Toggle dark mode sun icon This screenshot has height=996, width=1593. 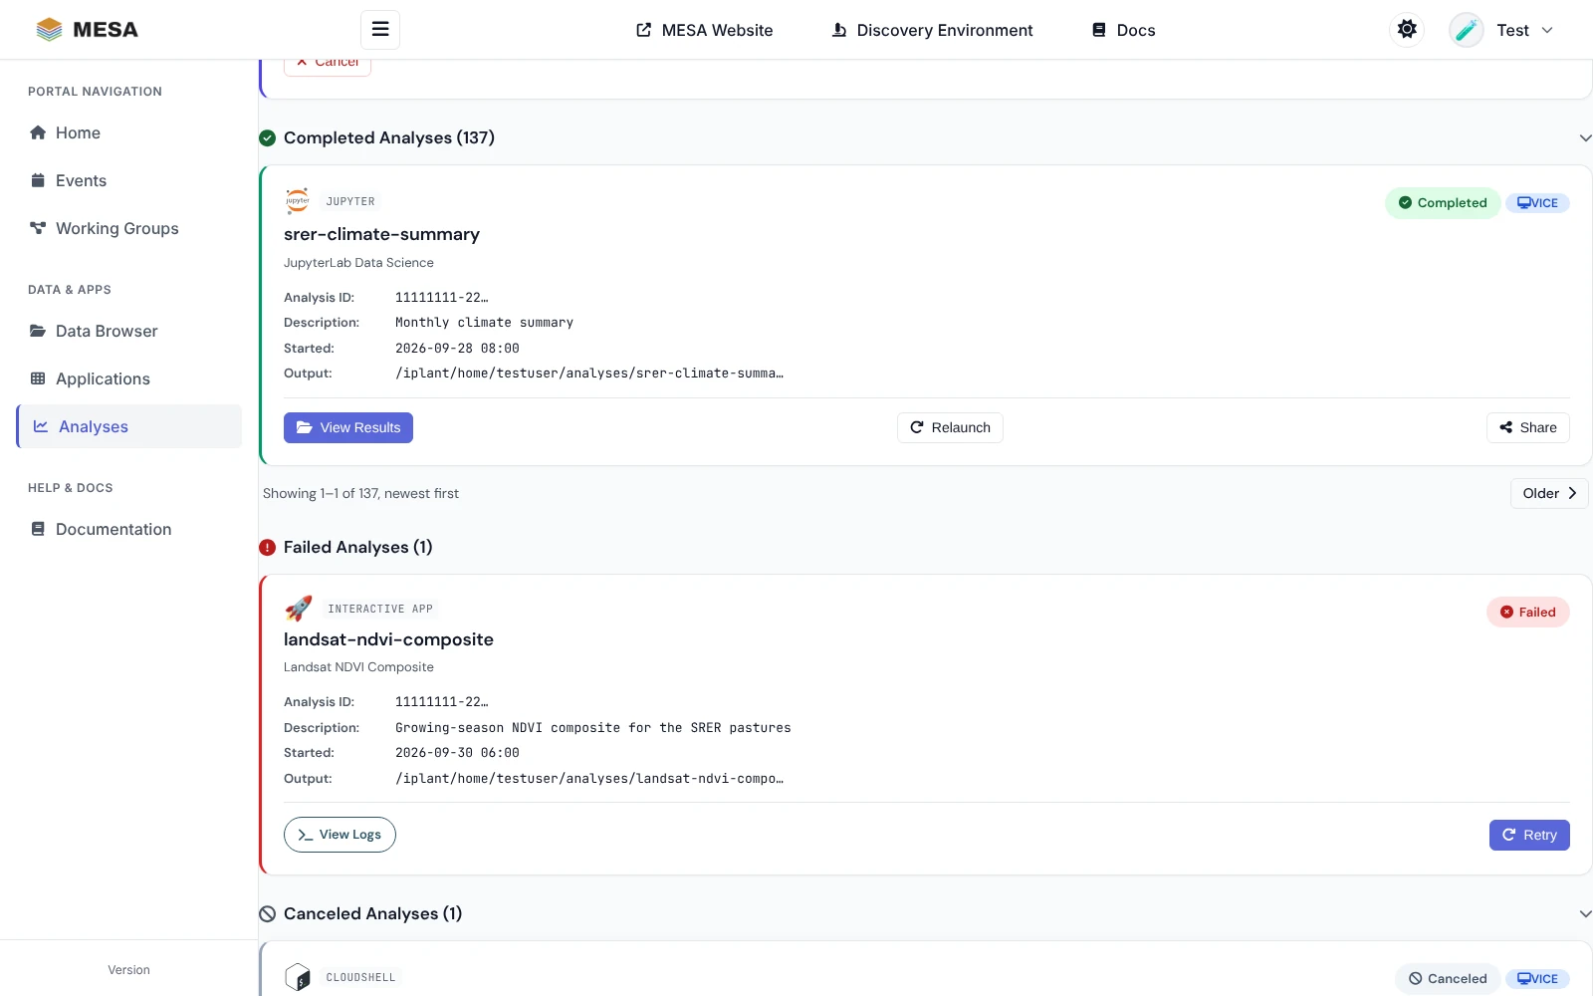pyautogui.click(x=1407, y=30)
